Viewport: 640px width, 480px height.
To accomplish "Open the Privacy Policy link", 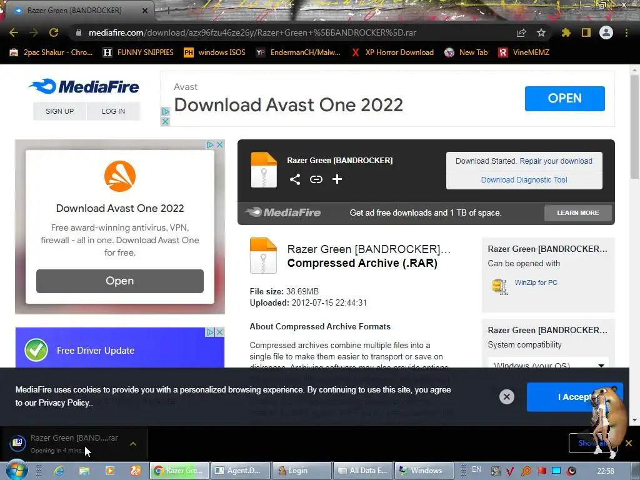I will click(x=64, y=403).
